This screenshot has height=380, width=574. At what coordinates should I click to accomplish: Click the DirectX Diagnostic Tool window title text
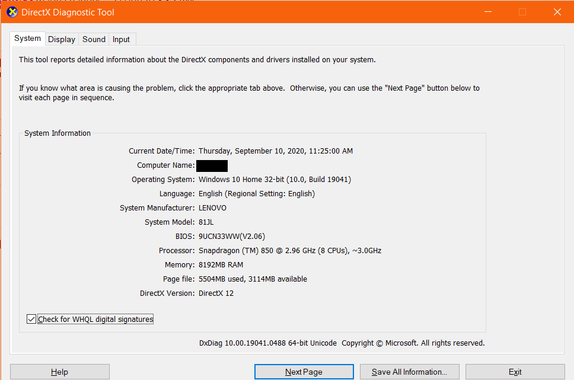point(68,12)
